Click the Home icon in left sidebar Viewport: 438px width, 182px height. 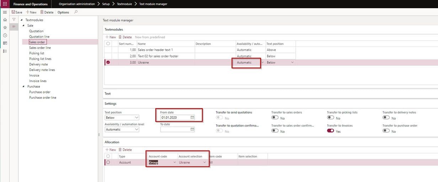click(x=5, y=20)
